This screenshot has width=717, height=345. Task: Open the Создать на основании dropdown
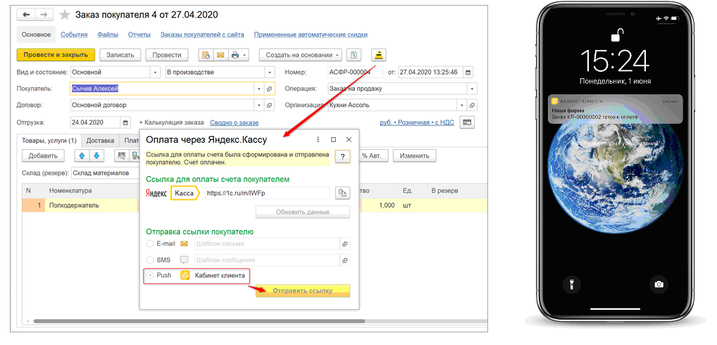point(301,55)
